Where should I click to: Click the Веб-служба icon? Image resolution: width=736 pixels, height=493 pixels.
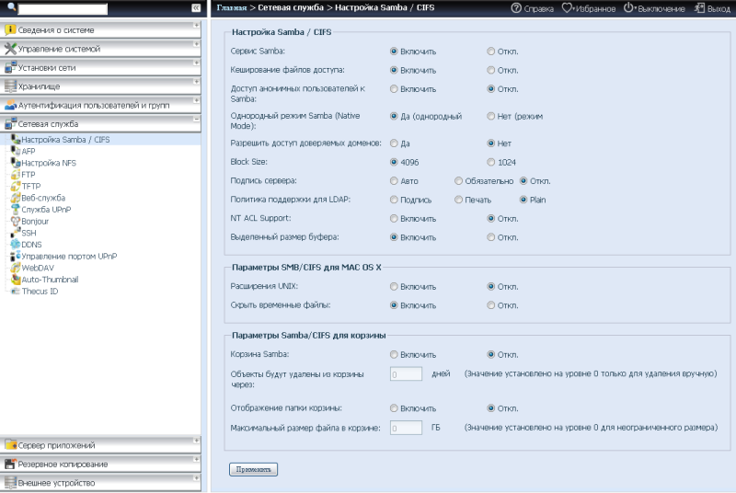click(x=16, y=198)
